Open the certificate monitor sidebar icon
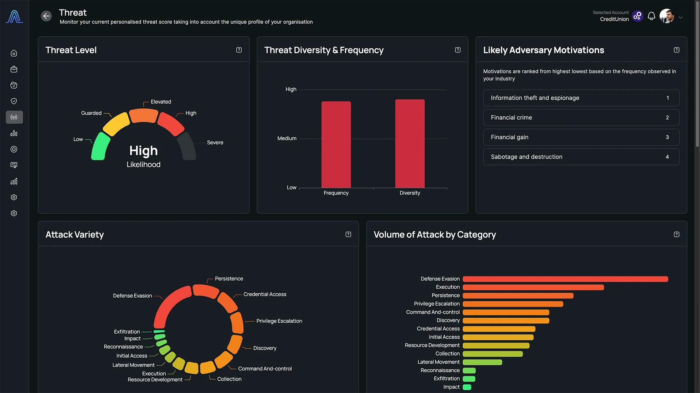Viewport: 700px width, 393px height. pos(14,165)
